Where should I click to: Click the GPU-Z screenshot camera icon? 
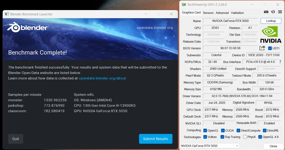pos(266,12)
